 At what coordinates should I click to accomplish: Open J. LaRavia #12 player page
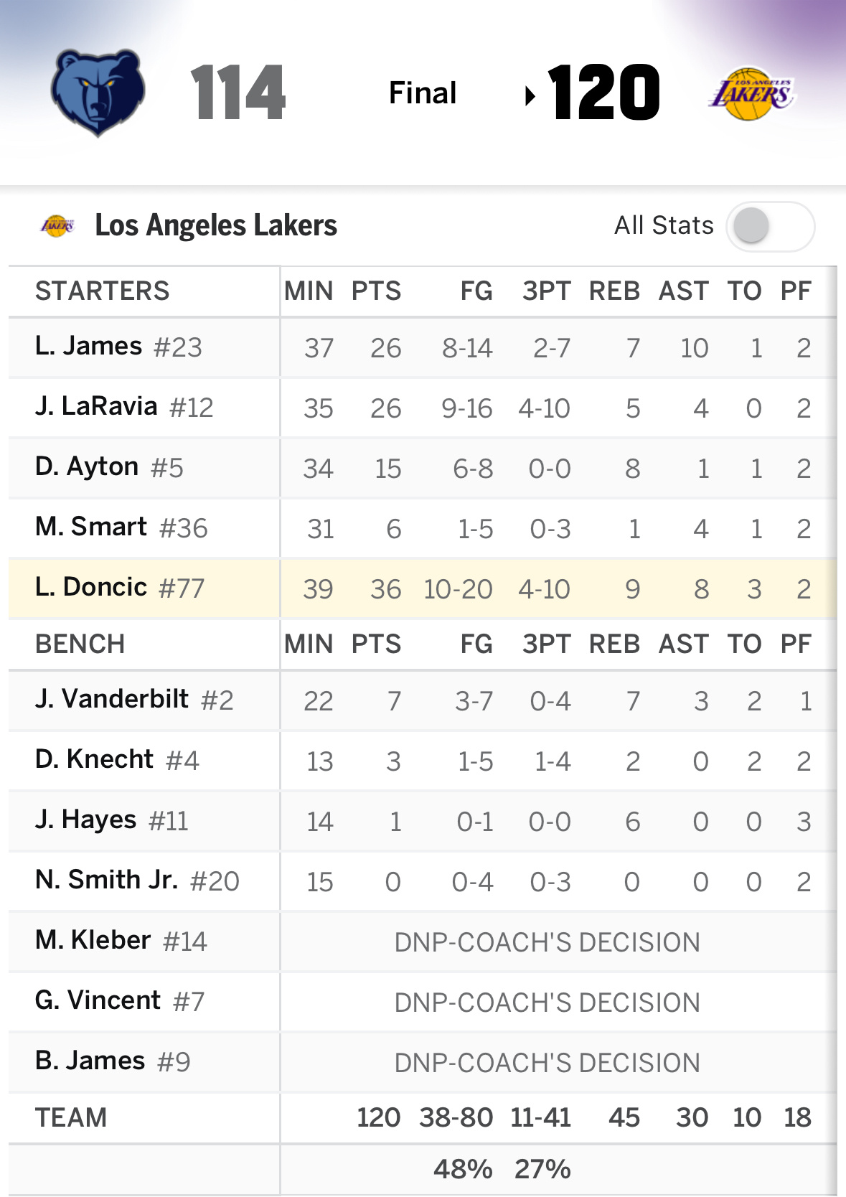click(x=124, y=408)
